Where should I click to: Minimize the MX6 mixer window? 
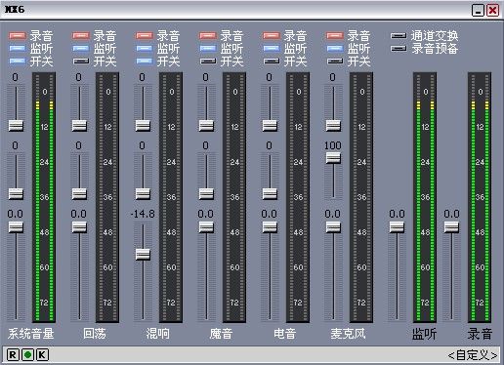[x=478, y=11]
